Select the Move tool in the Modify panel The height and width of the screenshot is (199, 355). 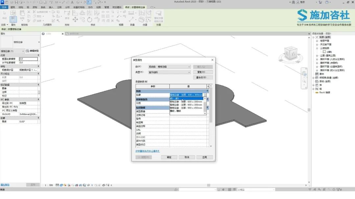point(75,20)
